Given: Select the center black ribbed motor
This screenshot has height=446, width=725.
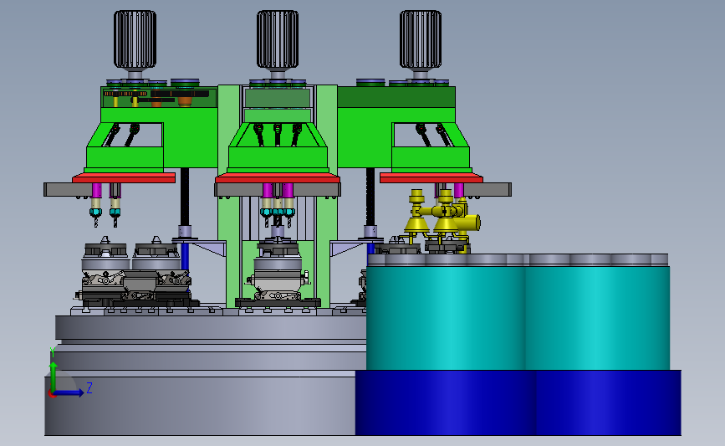Looking at the screenshot, I should click(278, 39).
